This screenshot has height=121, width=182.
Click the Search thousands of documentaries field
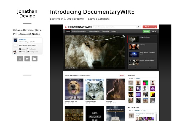(x=115, y=27)
